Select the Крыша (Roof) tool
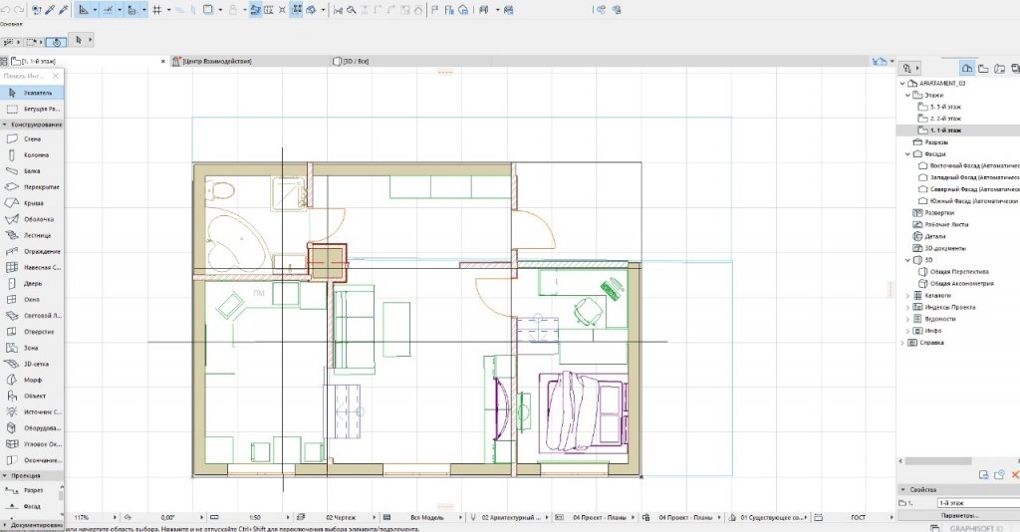1020x532 pixels. [x=33, y=202]
